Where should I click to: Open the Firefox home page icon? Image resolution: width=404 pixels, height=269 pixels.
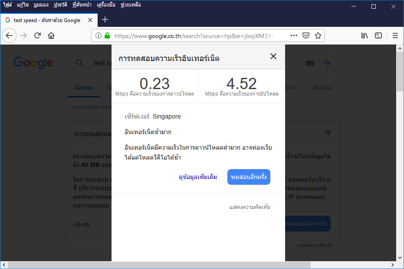pyautogui.click(x=51, y=35)
